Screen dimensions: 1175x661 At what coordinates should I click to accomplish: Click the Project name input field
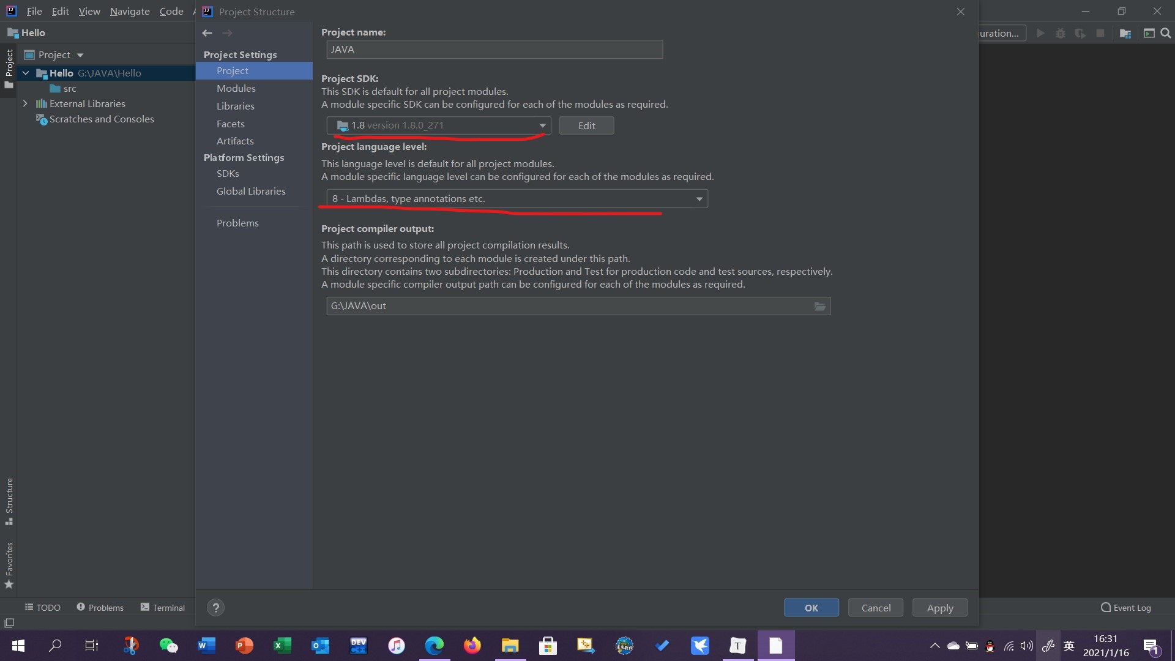click(x=494, y=50)
